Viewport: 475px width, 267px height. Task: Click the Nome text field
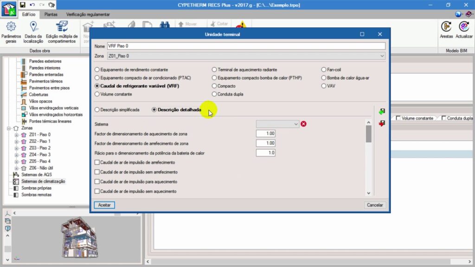pos(246,46)
